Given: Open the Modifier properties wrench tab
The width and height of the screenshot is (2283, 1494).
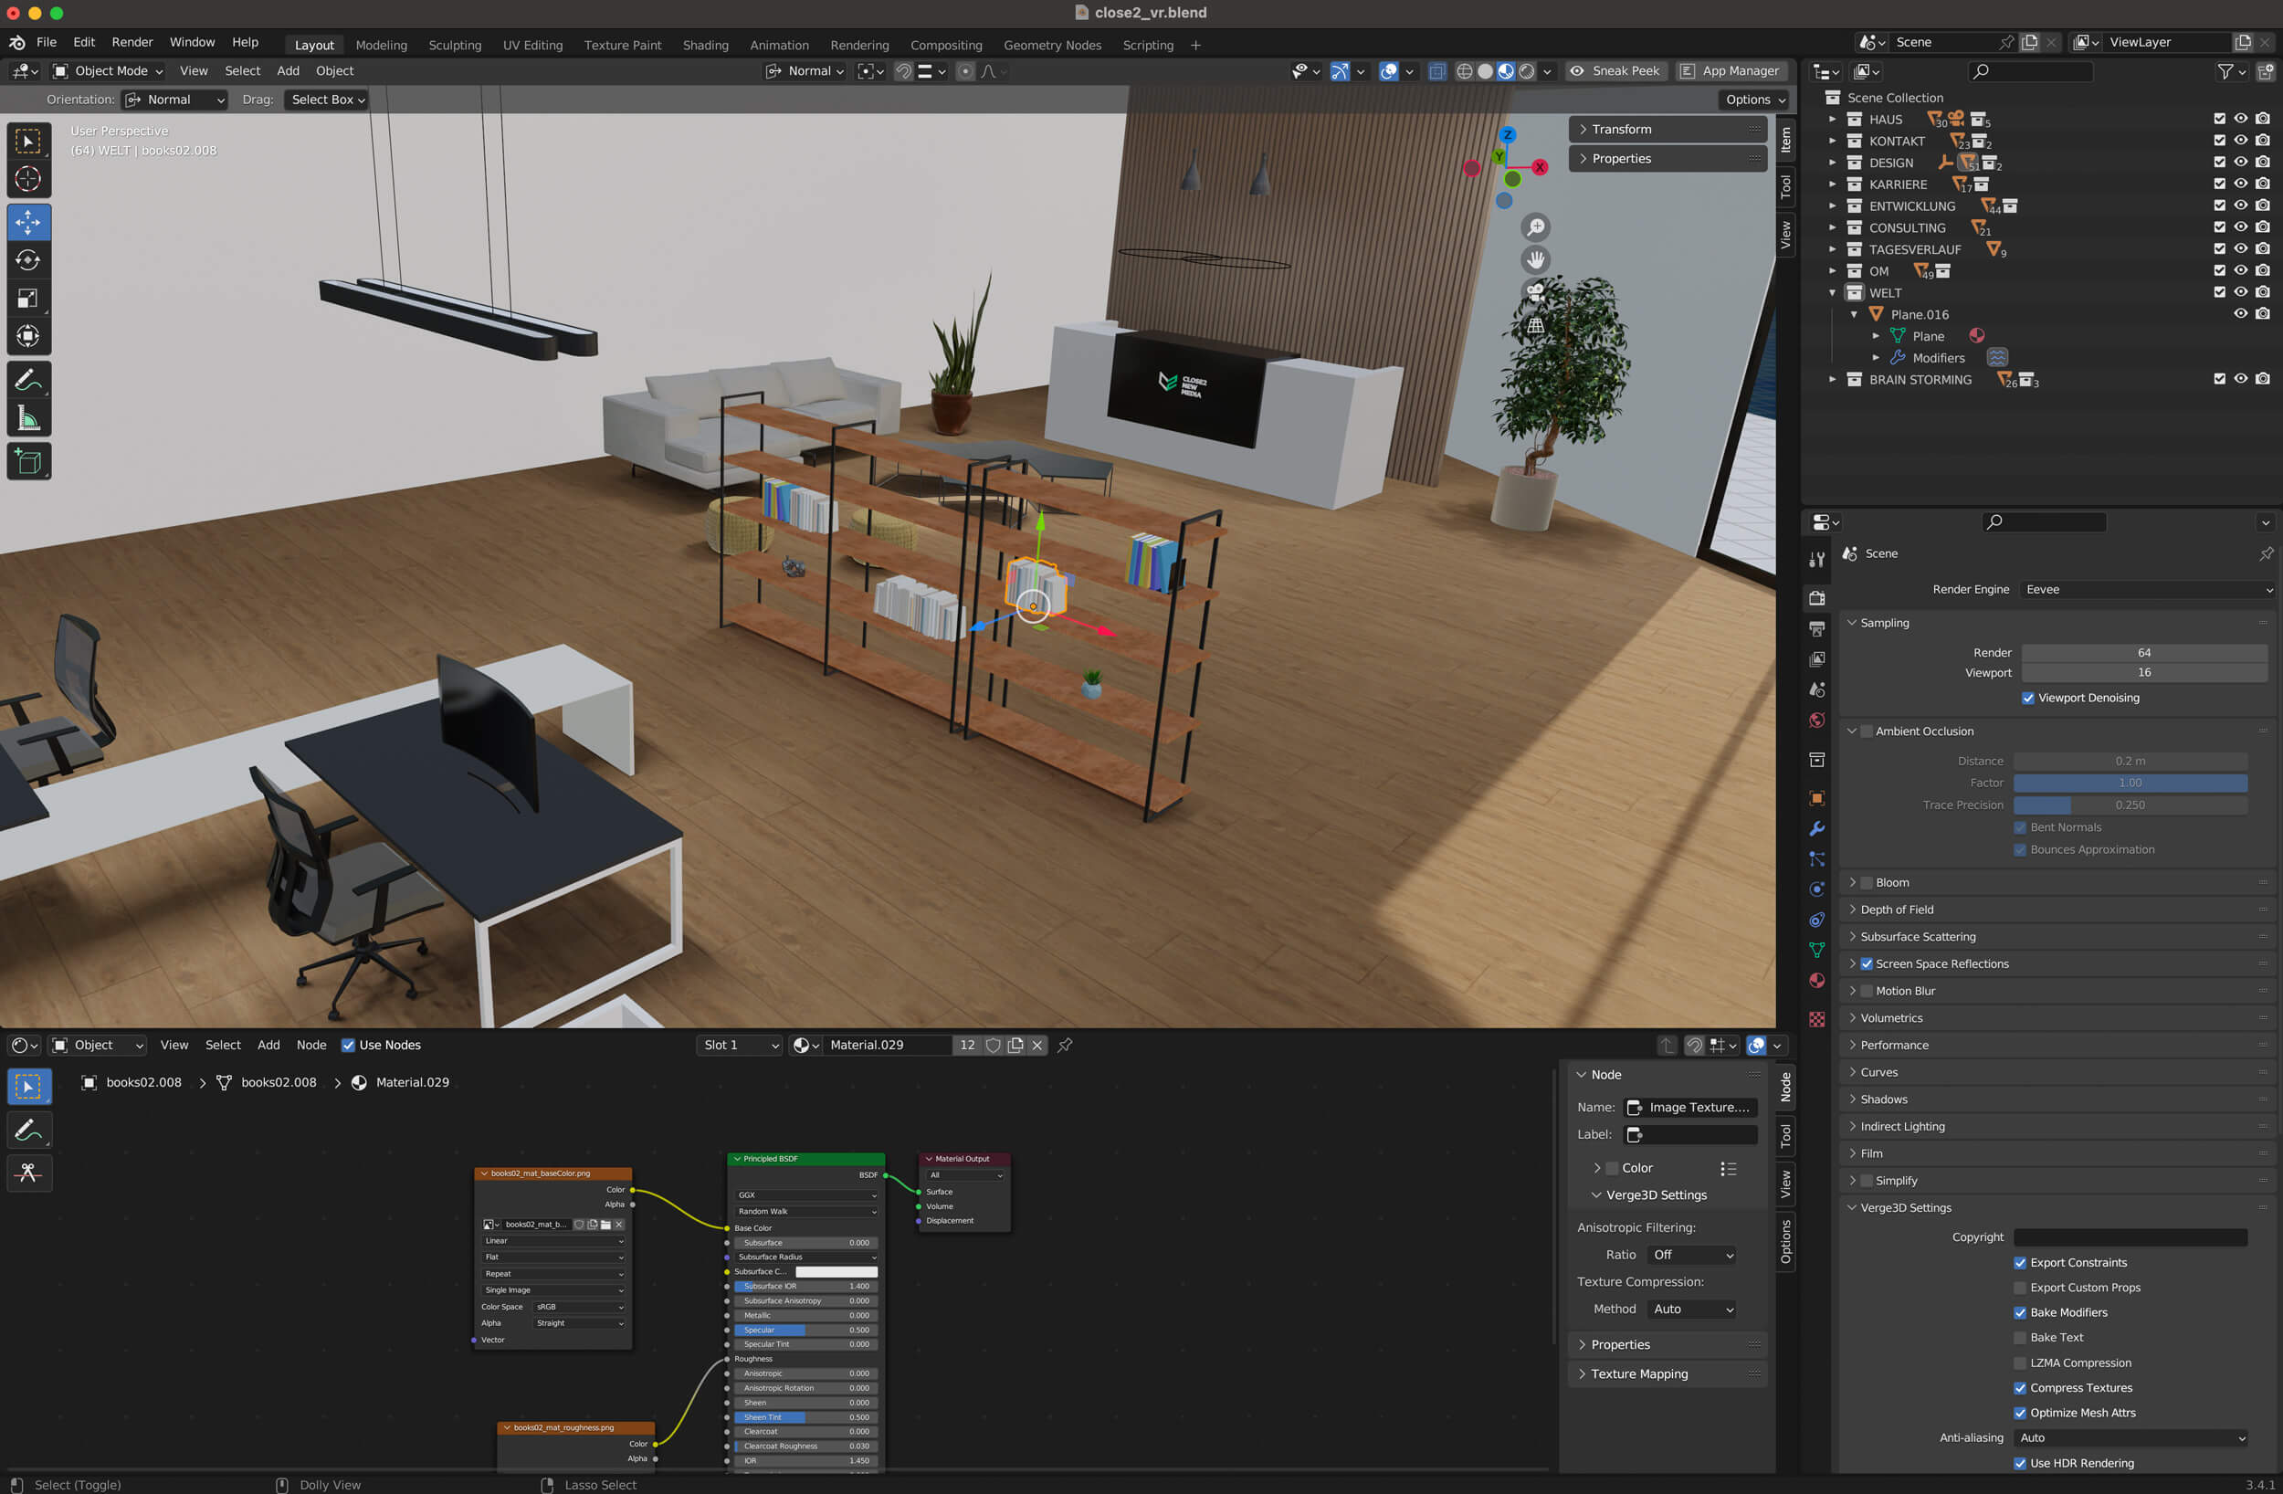Looking at the screenshot, I should [x=1816, y=828].
